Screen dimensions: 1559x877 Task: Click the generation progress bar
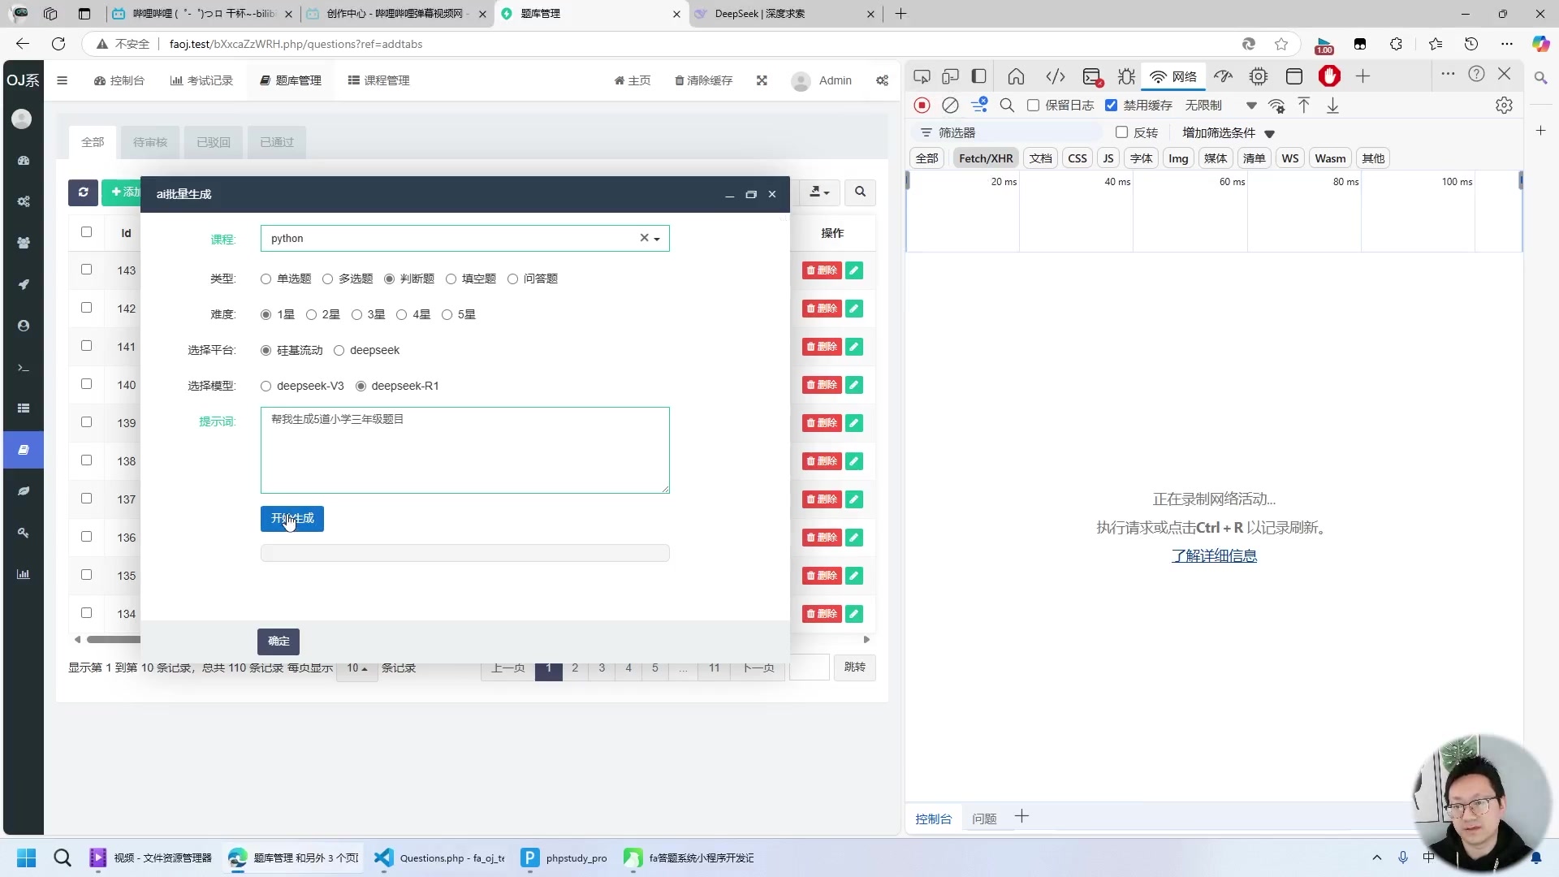pyautogui.click(x=464, y=554)
